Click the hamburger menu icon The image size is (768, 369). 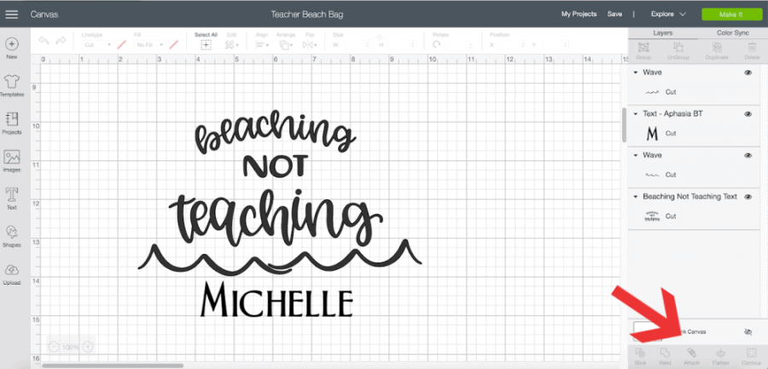(13, 14)
